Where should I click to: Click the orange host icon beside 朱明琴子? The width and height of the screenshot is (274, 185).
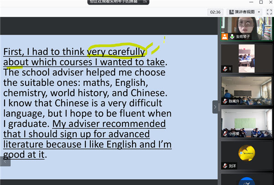click(x=225, y=37)
